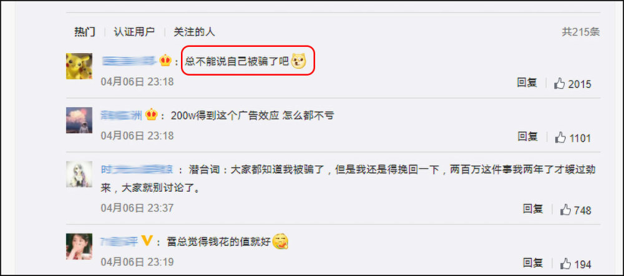Click the orange V verified badge
The height and width of the screenshot is (276, 624).
point(147,241)
